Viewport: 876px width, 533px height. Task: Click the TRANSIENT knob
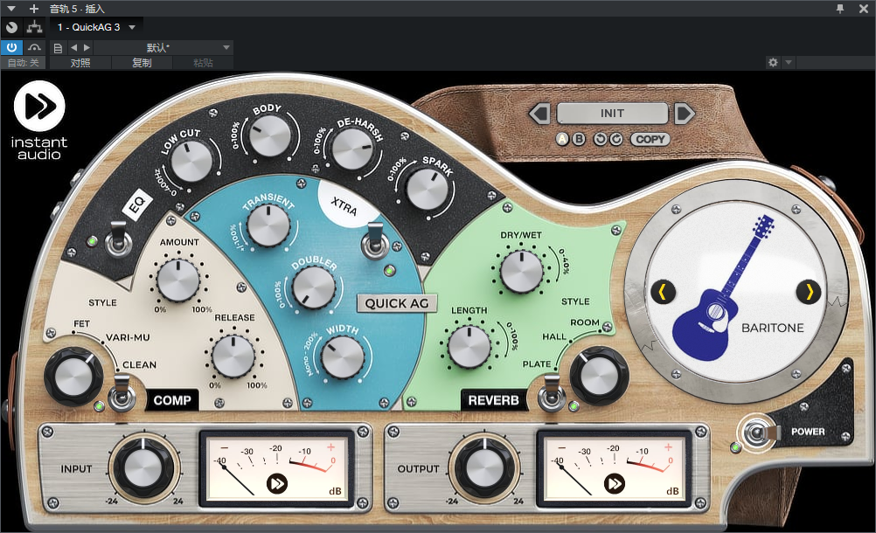tap(268, 225)
